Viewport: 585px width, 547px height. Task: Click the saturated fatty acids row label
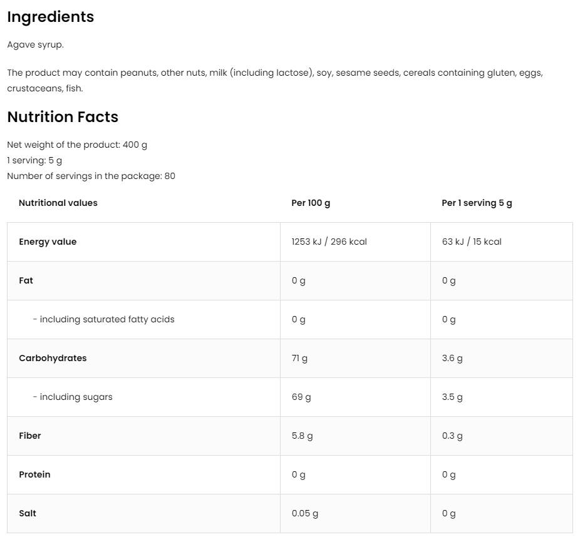pyautogui.click(x=103, y=319)
